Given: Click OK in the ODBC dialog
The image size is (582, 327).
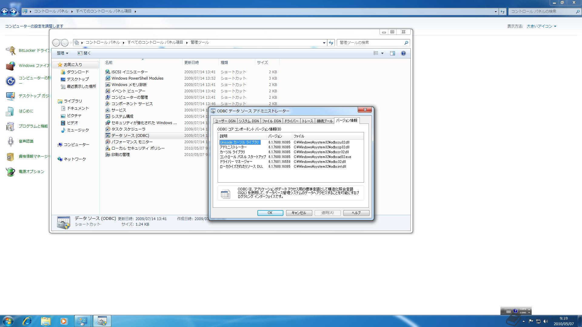Looking at the screenshot, I should tap(270, 213).
